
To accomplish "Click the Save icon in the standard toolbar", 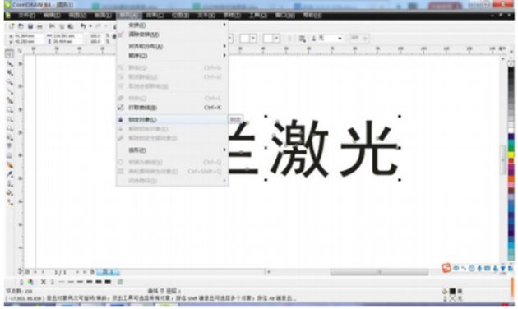I will coord(30,26).
